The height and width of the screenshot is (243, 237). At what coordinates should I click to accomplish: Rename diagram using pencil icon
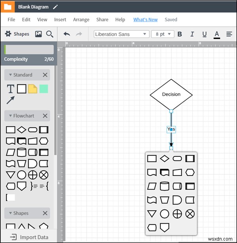coord(55,7)
